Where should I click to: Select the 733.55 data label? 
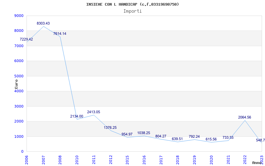point(228,137)
